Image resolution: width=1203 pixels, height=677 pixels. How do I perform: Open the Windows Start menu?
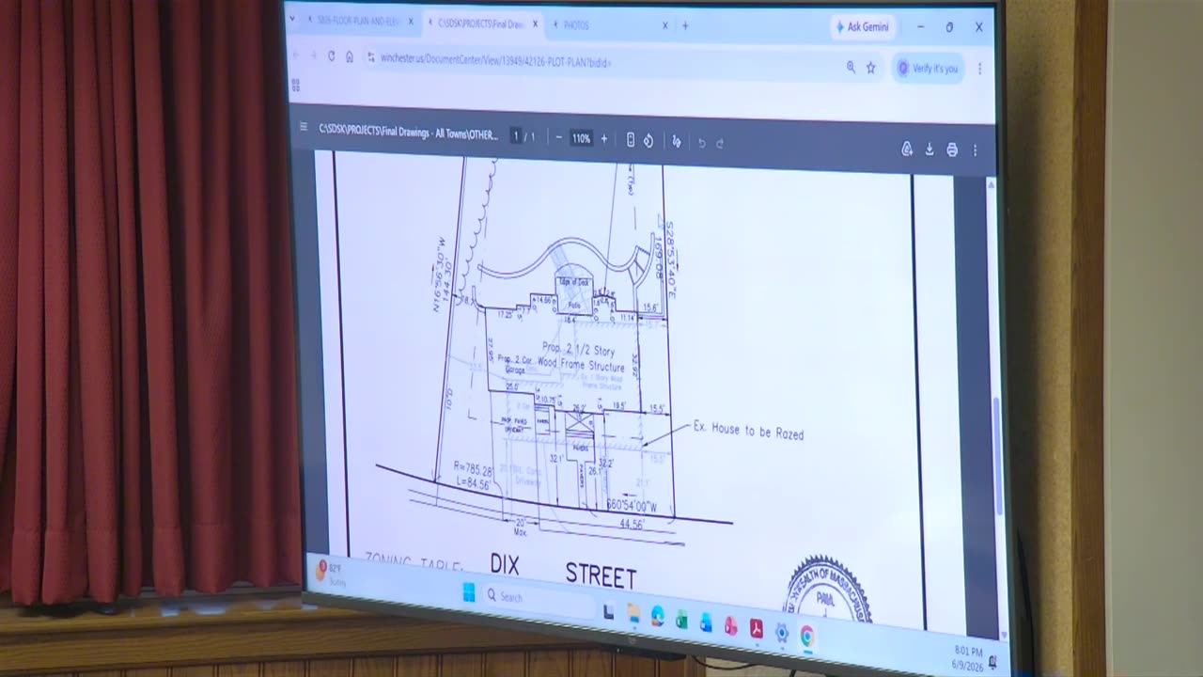(x=468, y=593)
